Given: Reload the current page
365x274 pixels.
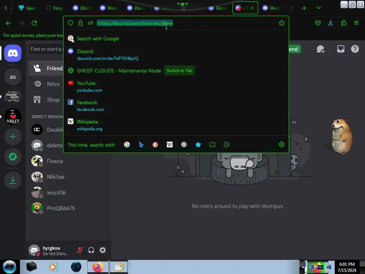Looking at the screenshot, I should 34,23.
